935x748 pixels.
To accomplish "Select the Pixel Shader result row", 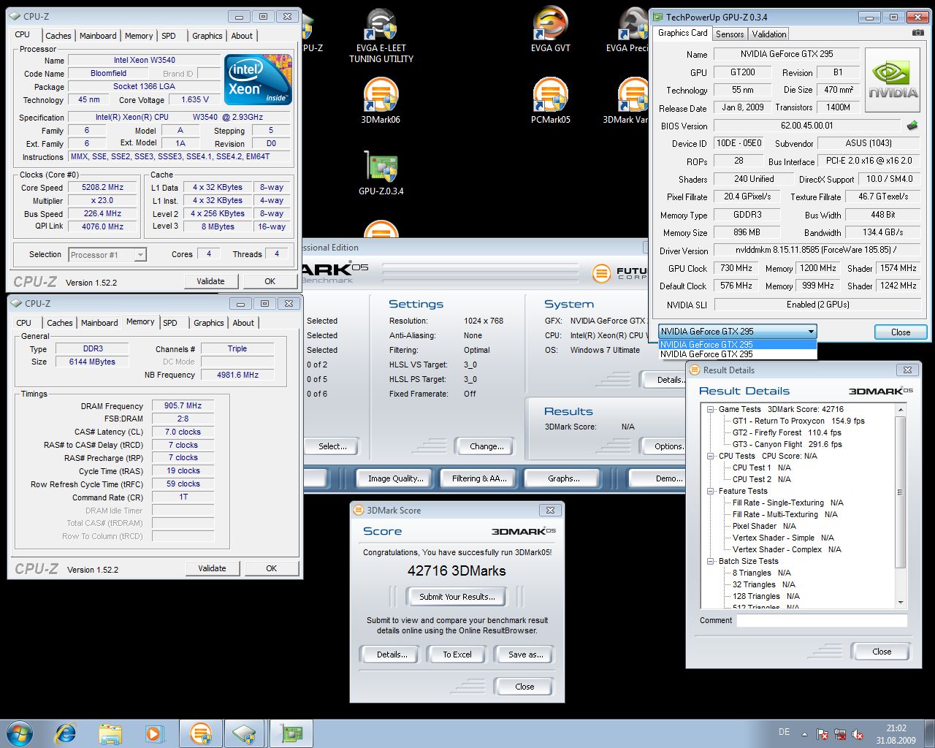I will (x=764, y=526).
